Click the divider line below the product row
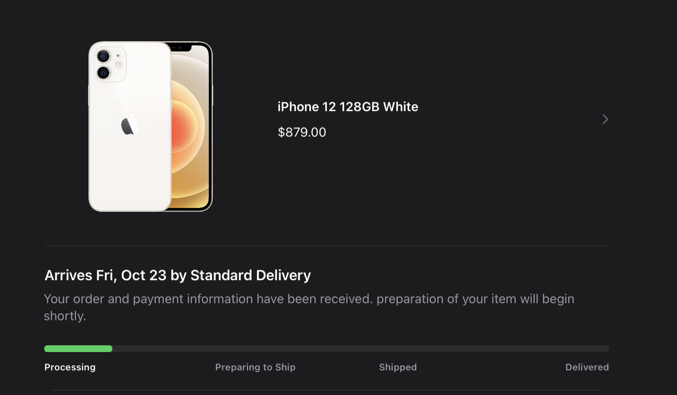 point(326,246)
